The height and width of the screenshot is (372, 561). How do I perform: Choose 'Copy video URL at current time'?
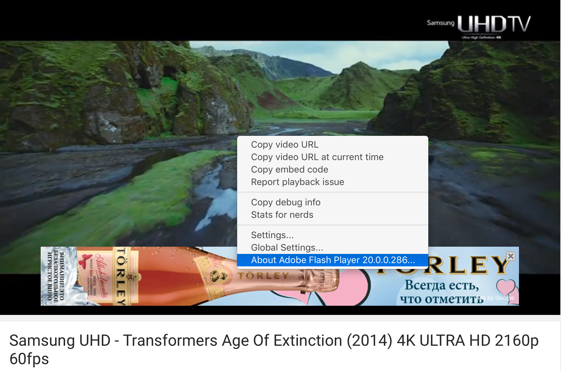(x=332, y=157)
